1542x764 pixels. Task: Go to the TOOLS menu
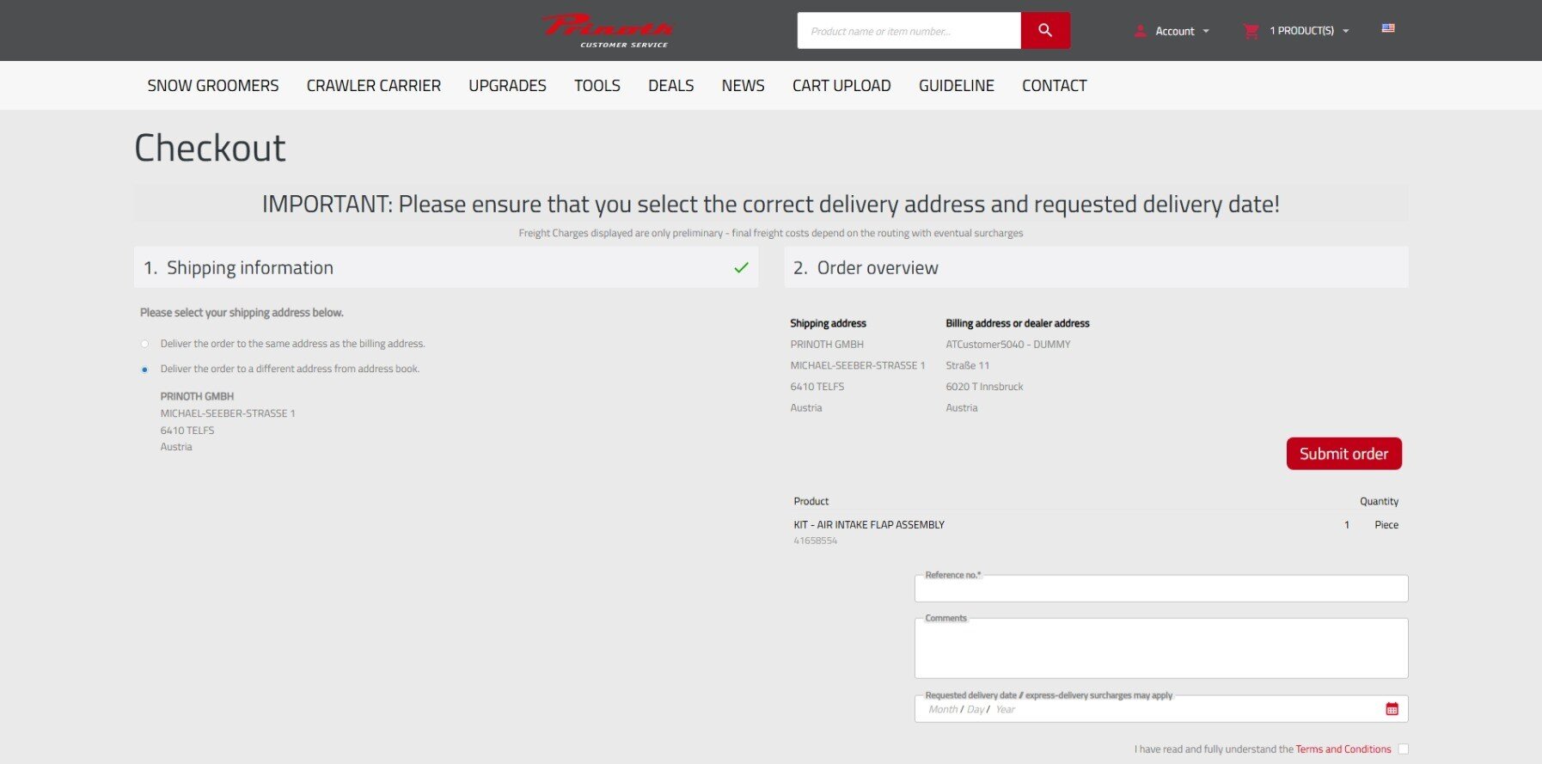(597, 85)
